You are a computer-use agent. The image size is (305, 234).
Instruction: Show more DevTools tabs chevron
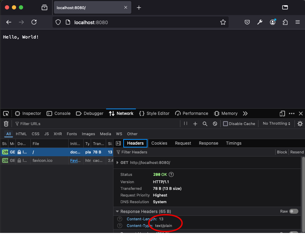click(245, 113)
